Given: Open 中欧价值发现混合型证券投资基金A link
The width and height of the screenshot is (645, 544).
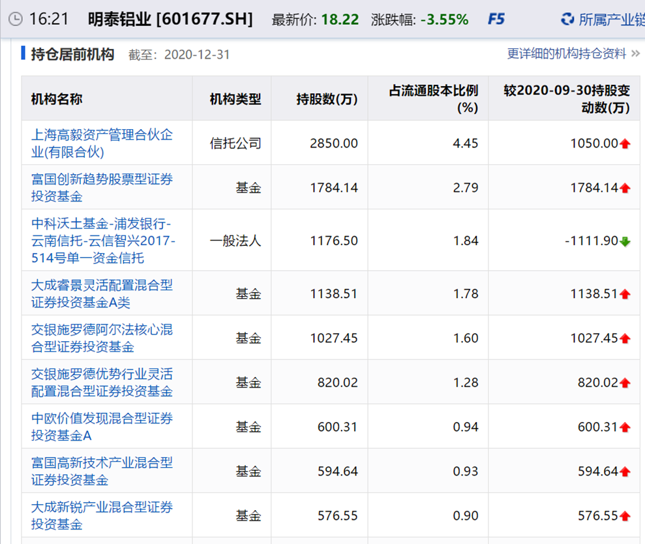Looking at the screenshot, I should pyautogui.click(x=102, y=427).
